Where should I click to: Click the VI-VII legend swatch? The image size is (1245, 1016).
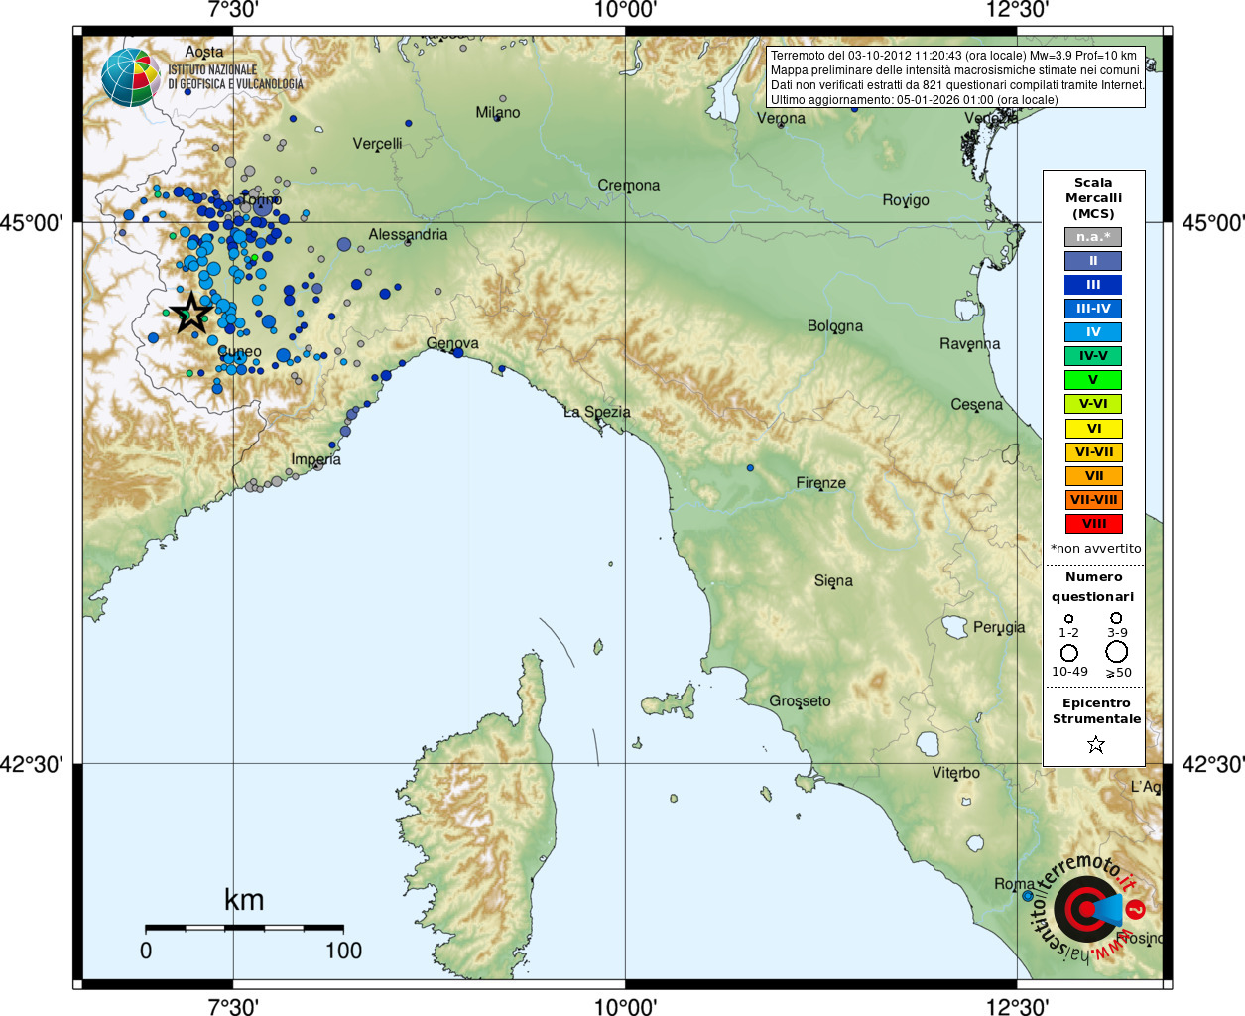pyautogui.click(x=1093, y=452)
